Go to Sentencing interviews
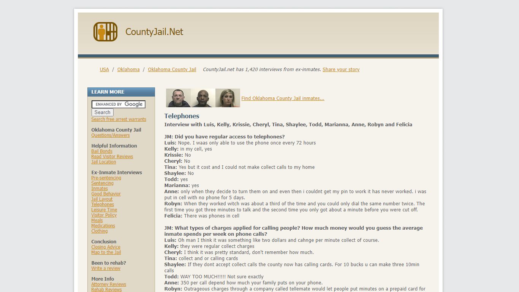Image resolution: width=519 pixels, height=292 pixels. tap(102, 183)
